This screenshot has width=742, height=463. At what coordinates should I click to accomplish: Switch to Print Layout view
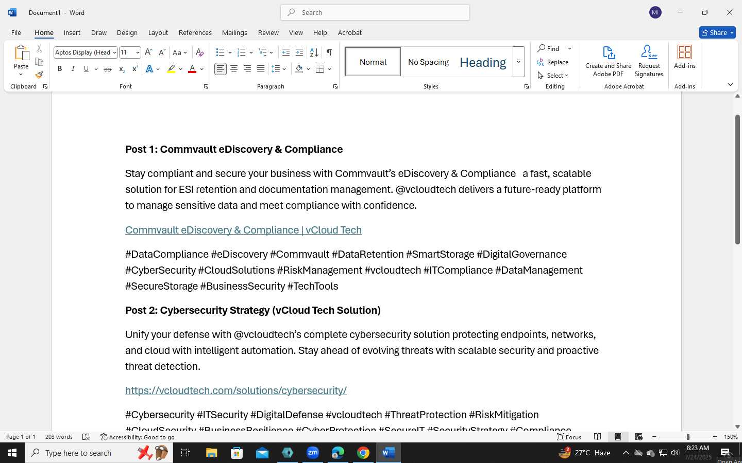click(618, 437)
